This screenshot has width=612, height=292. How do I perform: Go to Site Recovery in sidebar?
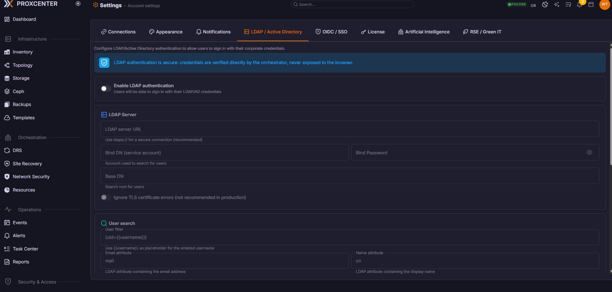click(x=27, y=164)
